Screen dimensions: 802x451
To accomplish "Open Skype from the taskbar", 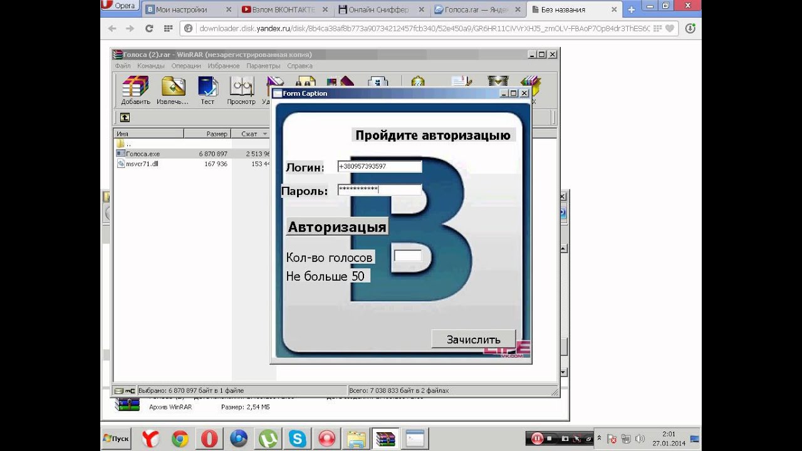I will [298, 439].
